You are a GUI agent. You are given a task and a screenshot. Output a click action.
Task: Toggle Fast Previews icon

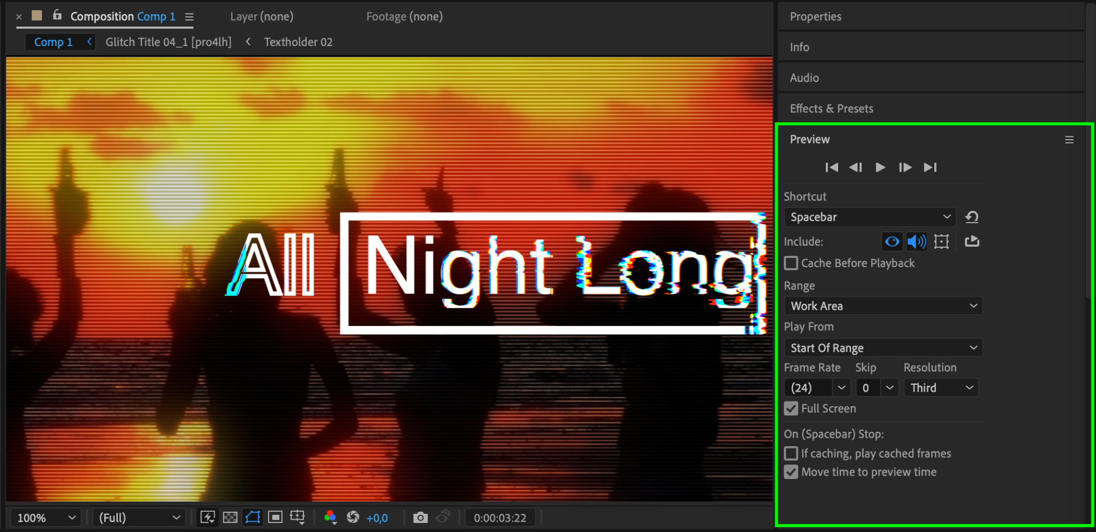(208, 517)
